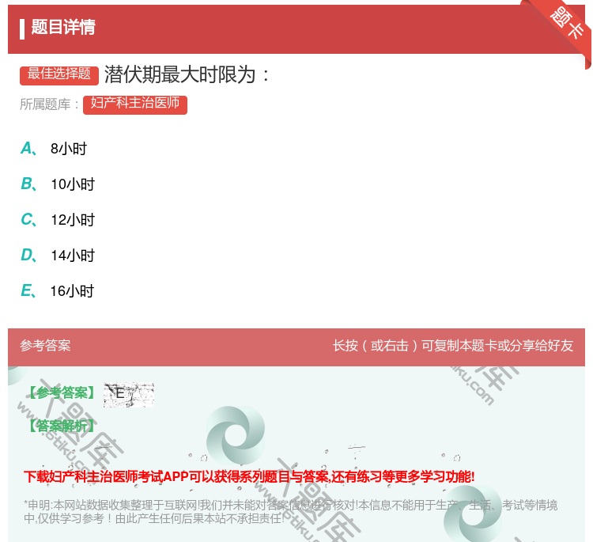Image resolution: width=593 pixels, height=542 pixels.
Task: Select option B 10小时
Action: click(58, 184)
